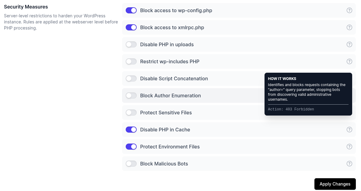The image size is (361, 191).
Task: Open help icon for Disable PHP in uploads
Action: 349,44
